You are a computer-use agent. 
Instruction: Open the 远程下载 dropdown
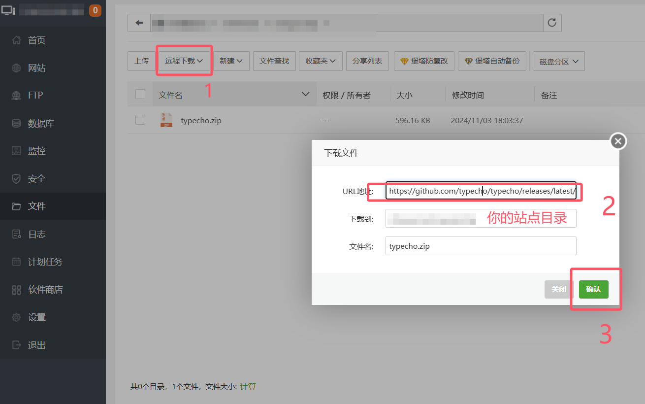coord(184,61)
